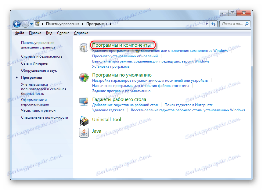The width and height of the screenshot is (263, 190).
Task: Expand the arrow after Программы breadcrumb
Action: click(x=110, y=24)
